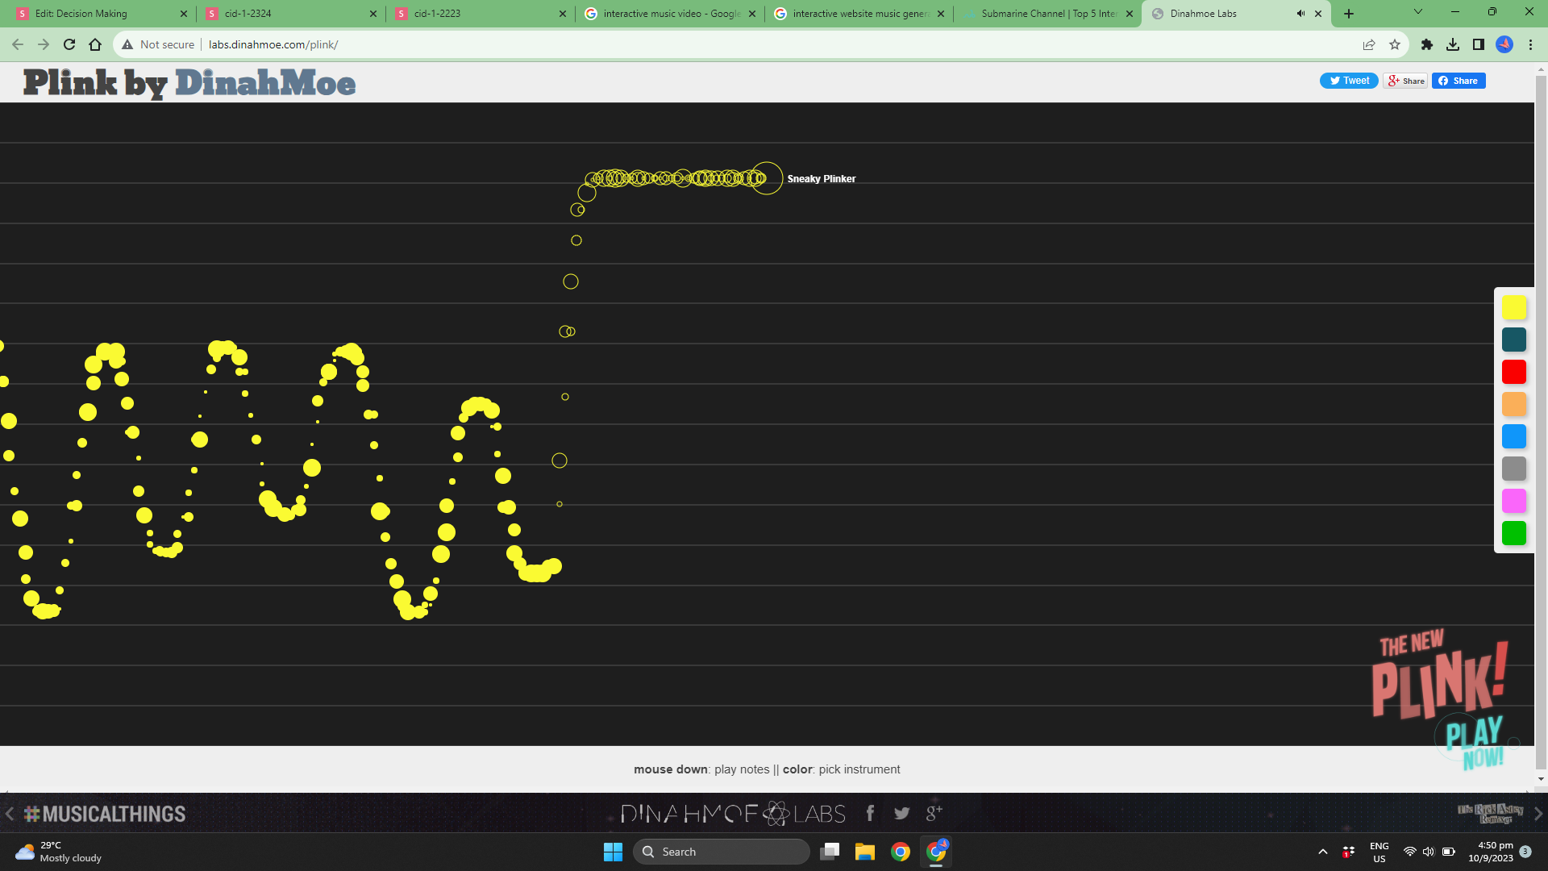Click the Facebook Share button
The height and width of the screenshot is (871, 1548).
(x=1458, y=81)
